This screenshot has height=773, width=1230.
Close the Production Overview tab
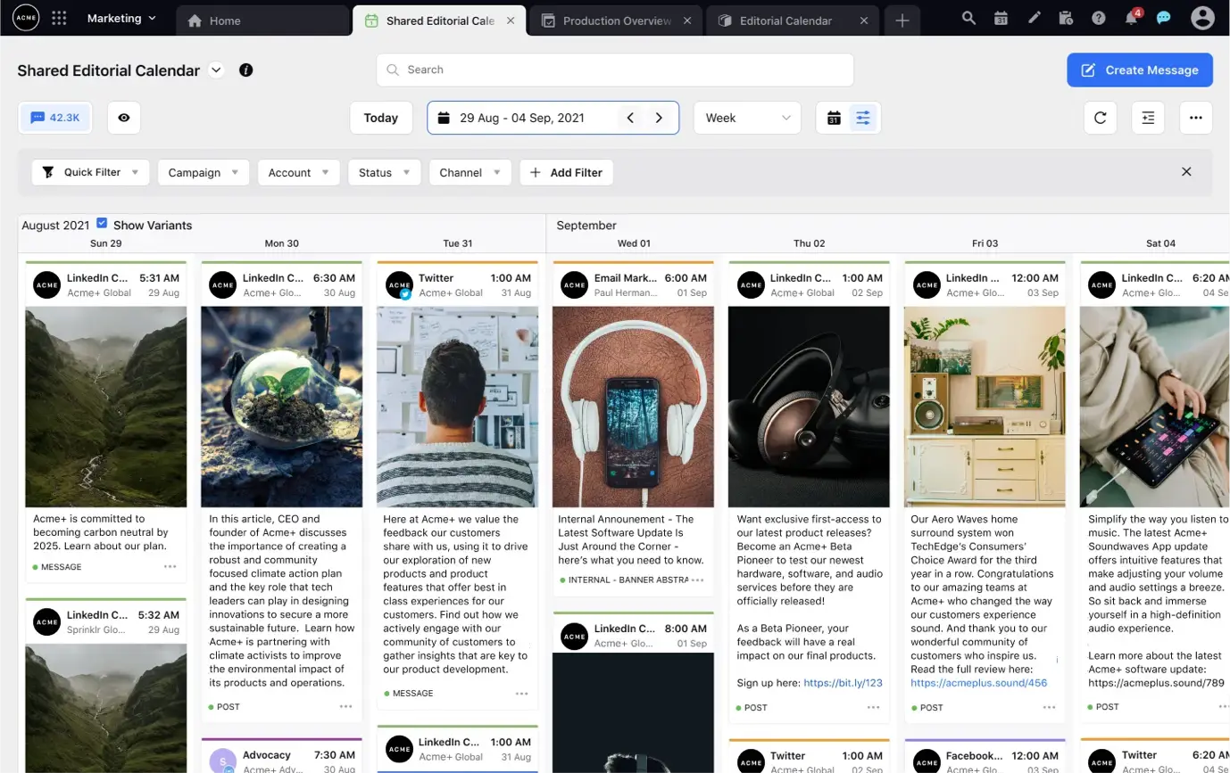686,21
